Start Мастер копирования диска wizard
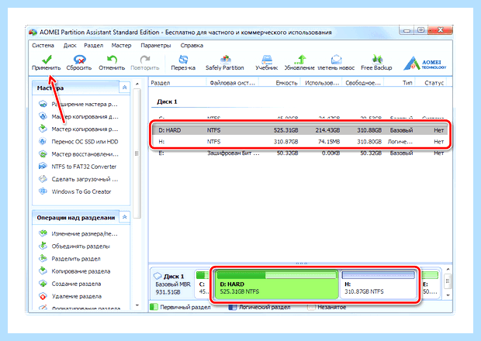 pyautogui.click(x=78, y=116)
